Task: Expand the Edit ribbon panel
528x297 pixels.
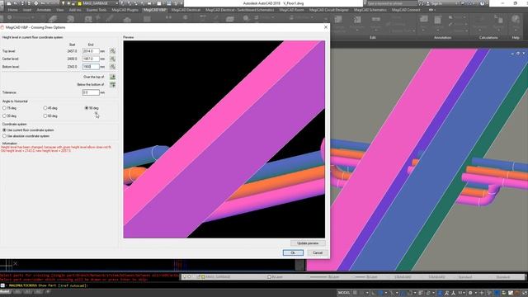Action: tap(372, 37)
